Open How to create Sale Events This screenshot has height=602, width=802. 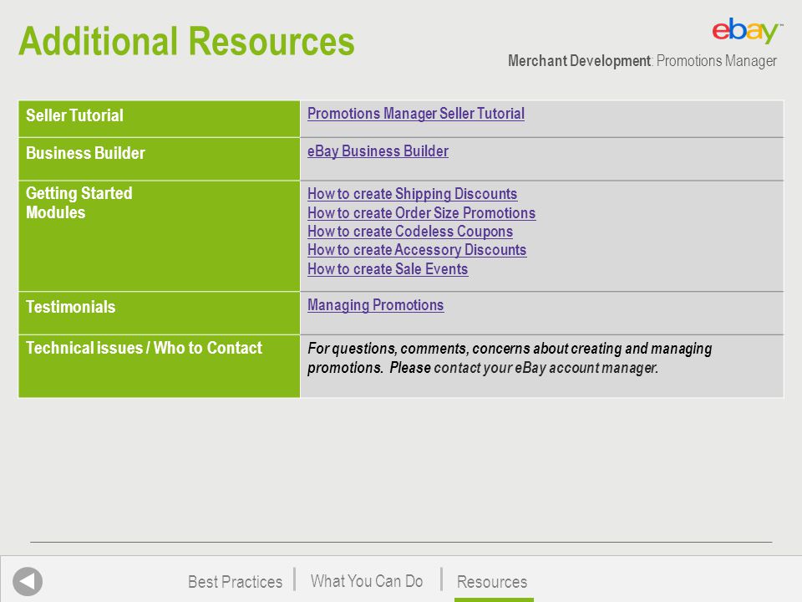[388, 269]
